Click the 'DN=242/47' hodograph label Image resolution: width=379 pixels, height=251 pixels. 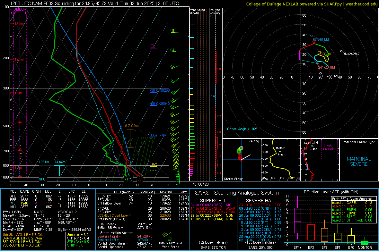pos(351,54)
